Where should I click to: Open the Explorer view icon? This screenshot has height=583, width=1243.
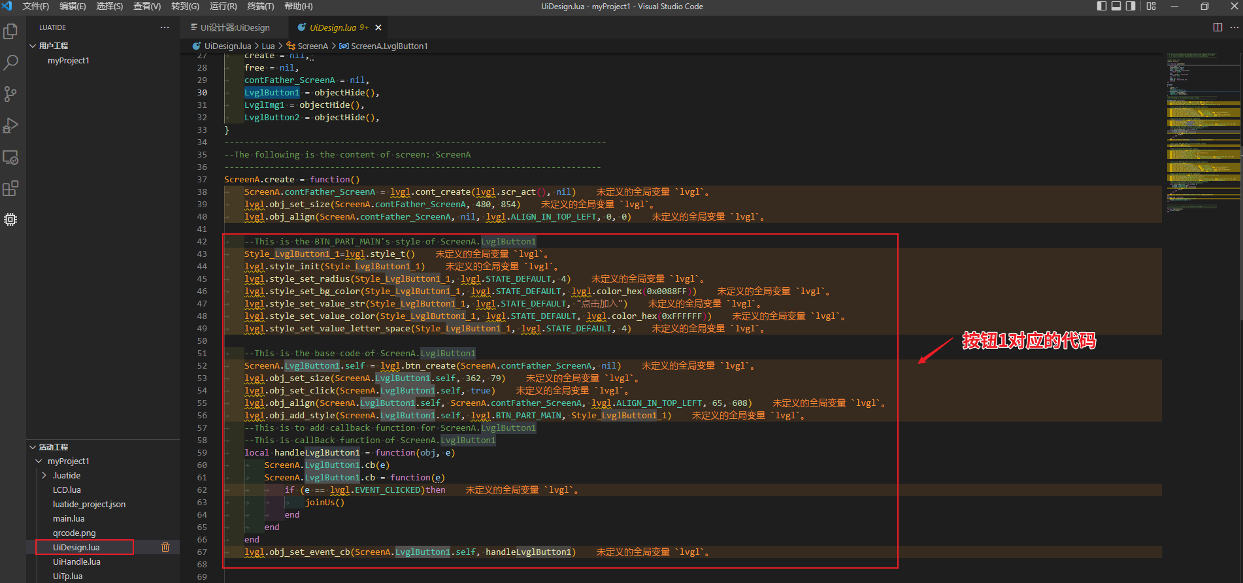pyautogui.click(x=10, y=31)
